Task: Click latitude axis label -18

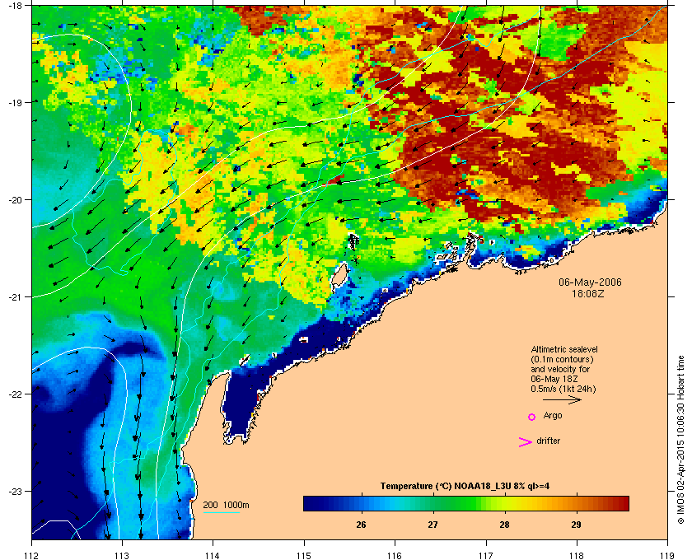Action: pyautogui.click(x=15, y=6)
